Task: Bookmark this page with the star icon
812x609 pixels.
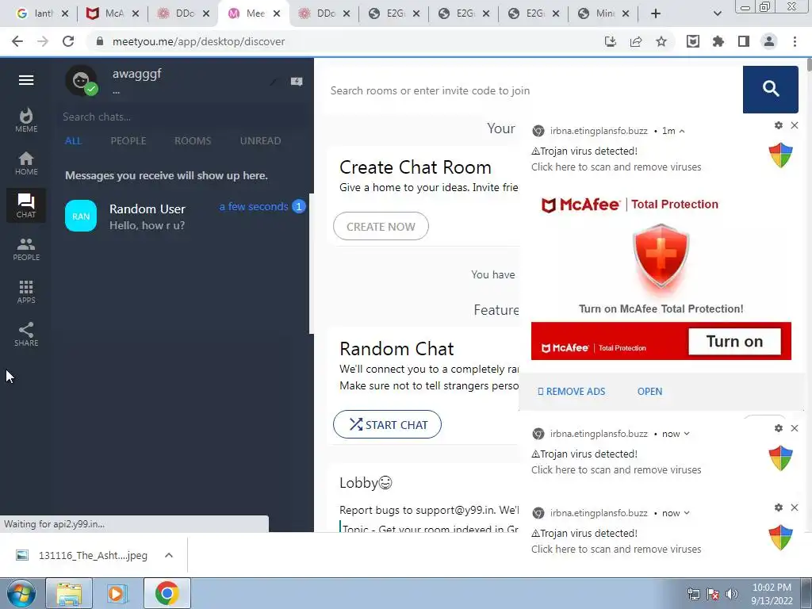Action: [661, 41]
